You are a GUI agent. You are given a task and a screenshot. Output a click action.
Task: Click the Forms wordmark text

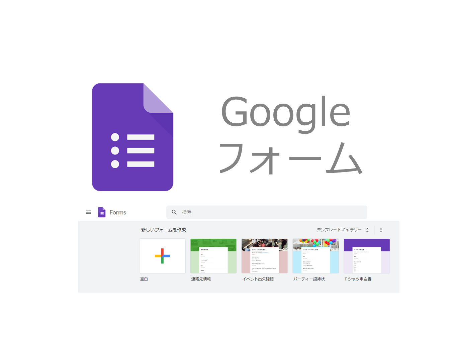[x=118, y=213]
